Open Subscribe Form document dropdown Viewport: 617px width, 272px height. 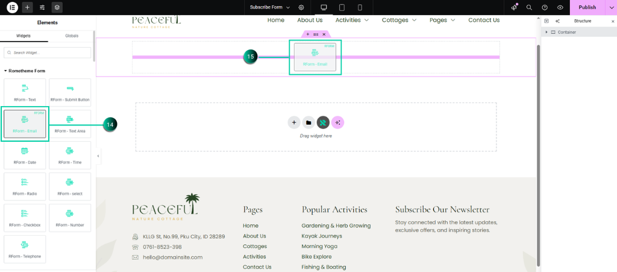click(270, 7)
